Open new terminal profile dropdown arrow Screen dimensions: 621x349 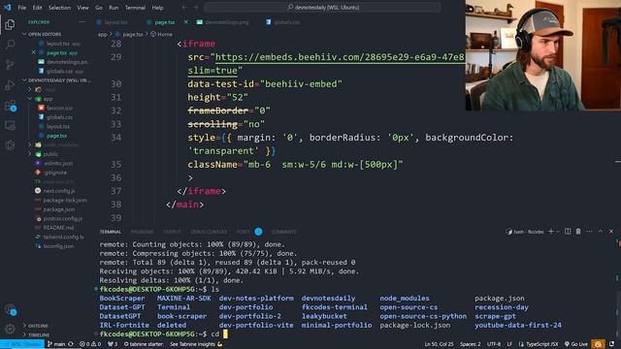558,232
